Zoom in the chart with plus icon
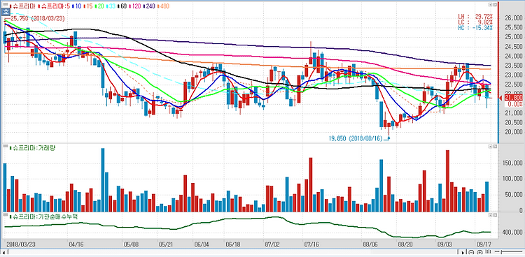 coord(479,252)
